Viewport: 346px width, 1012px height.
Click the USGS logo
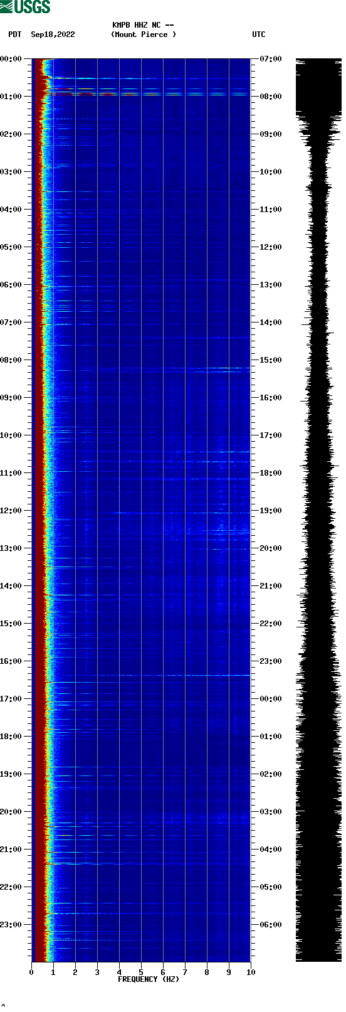25,7
